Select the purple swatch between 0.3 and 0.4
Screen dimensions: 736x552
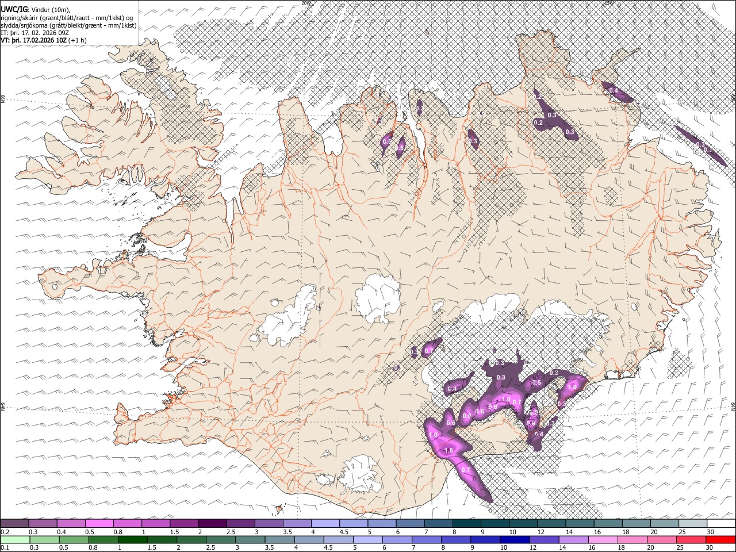[43, 523]
